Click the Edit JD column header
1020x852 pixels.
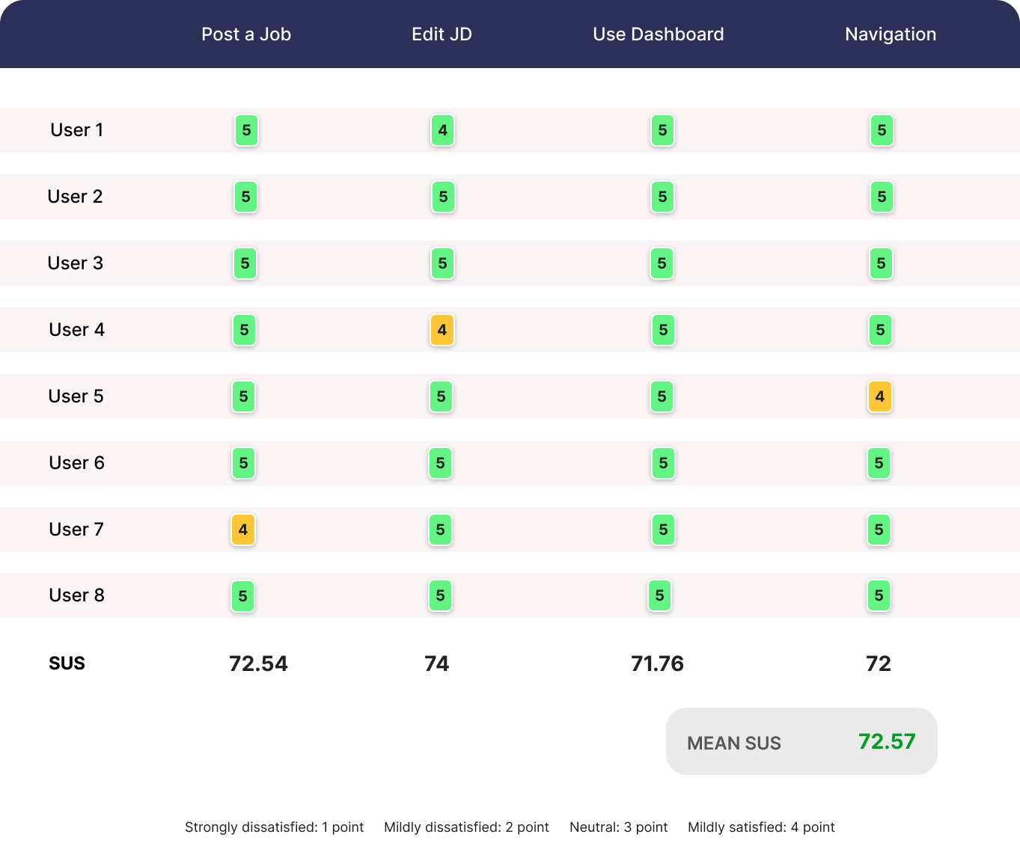[442, 34]
